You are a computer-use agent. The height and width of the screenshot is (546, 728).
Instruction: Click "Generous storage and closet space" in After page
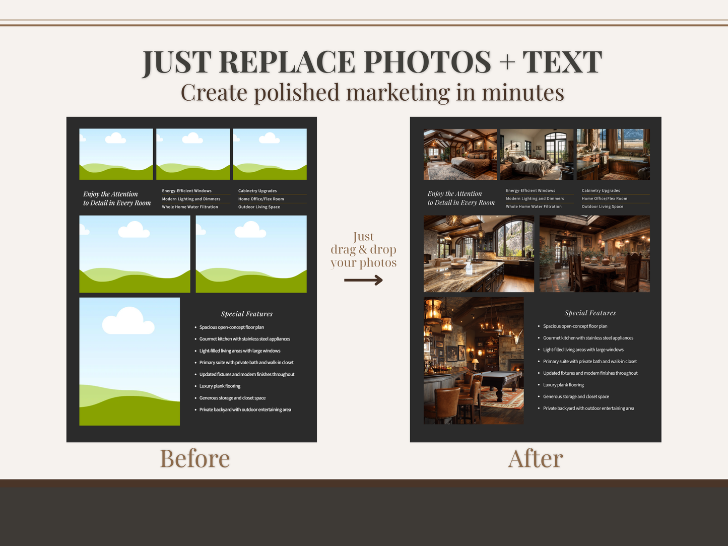(576, 397)
